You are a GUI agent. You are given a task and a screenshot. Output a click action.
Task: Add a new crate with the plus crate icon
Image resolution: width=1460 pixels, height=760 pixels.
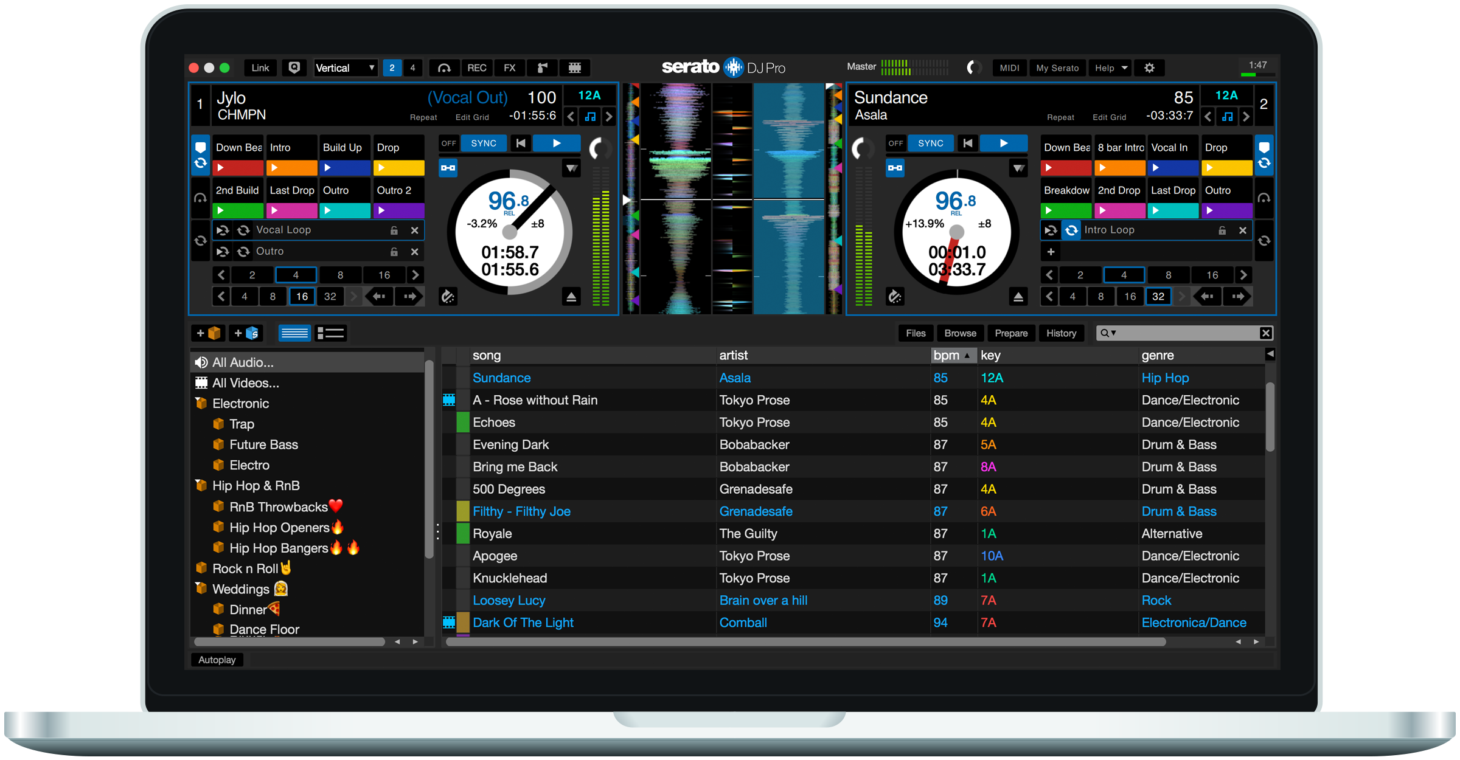tap(208, 333)
